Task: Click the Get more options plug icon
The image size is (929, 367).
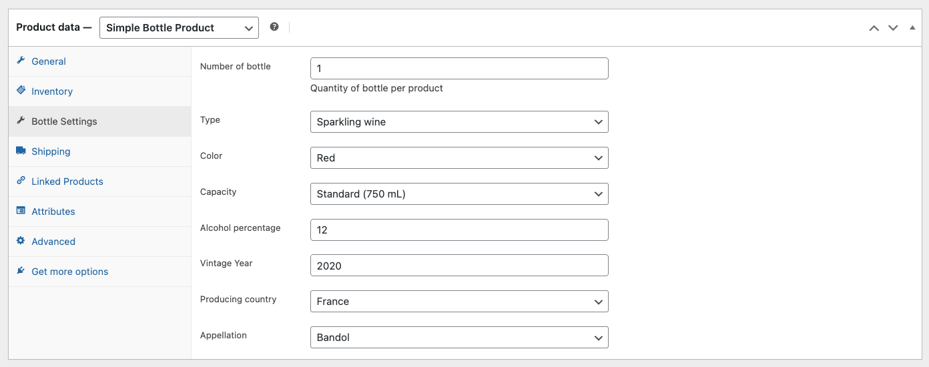Action: 21,271
